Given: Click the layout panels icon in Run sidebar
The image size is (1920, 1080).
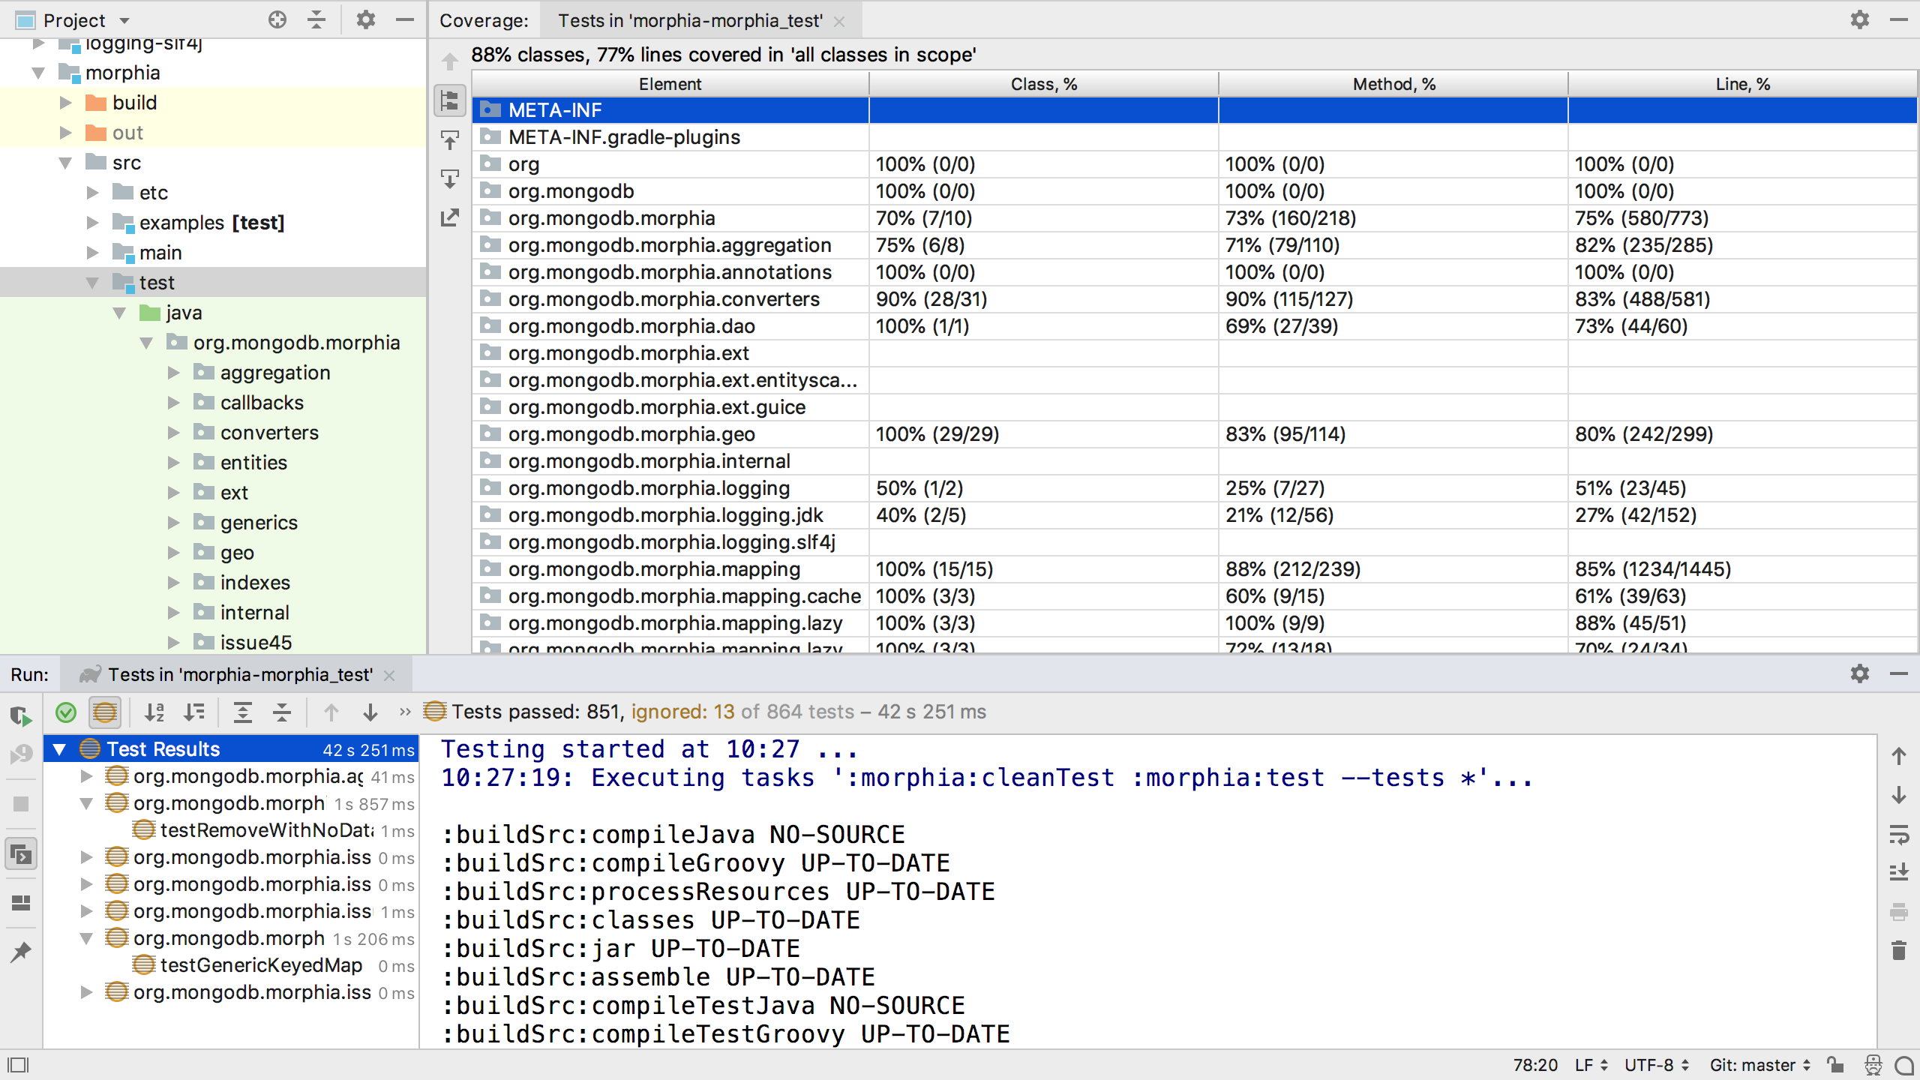Looking at the screenshot, I should click(x=21, y=903).
